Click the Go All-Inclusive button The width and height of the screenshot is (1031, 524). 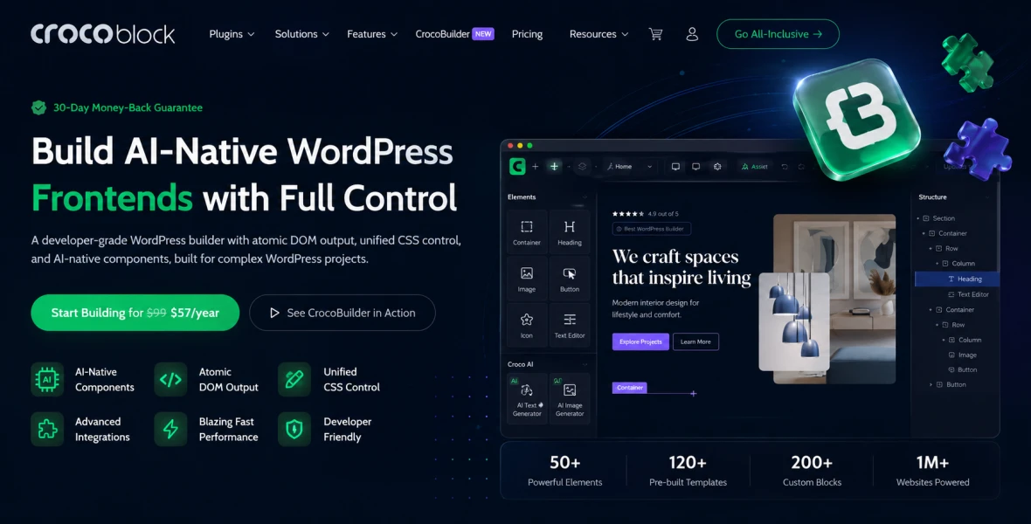(778, 34)
